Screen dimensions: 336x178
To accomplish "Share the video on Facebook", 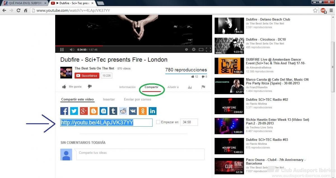I will pos(64,111).
